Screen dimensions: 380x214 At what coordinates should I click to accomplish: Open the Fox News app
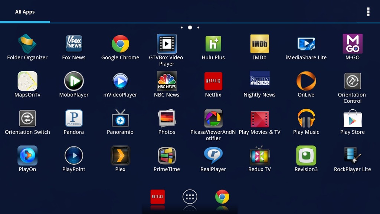(73, 44)
